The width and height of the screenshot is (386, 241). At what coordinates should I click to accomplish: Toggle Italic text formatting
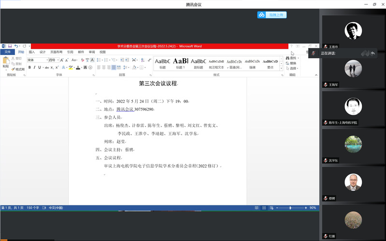35,67
